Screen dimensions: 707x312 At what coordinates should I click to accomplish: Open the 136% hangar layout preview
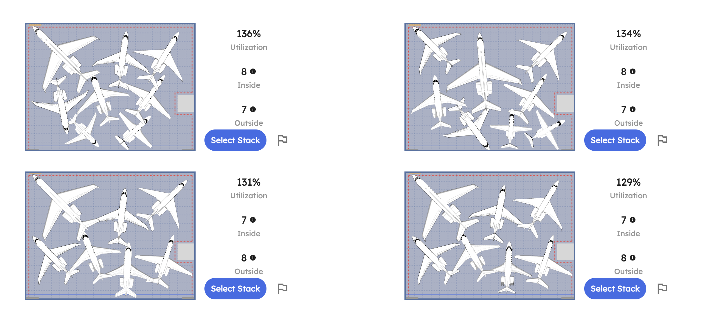[x=110, y=87]
